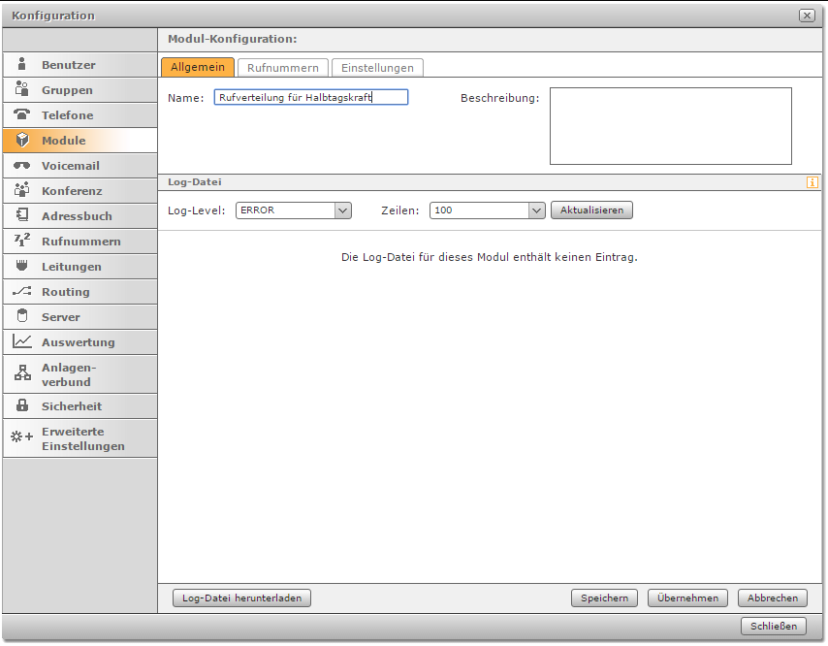The height and width of the screenshot is (646, 828).
Task: Switch to the Rufnummern tab
Action: [282, 68]
